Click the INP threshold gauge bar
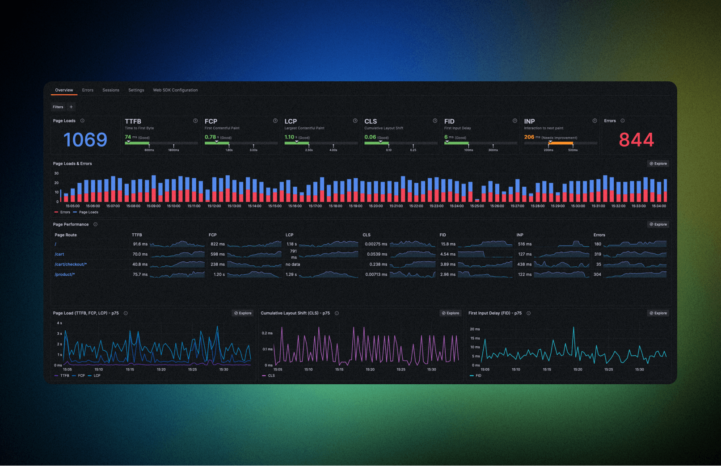Viewport: 721px width, 466px height. 561,143
